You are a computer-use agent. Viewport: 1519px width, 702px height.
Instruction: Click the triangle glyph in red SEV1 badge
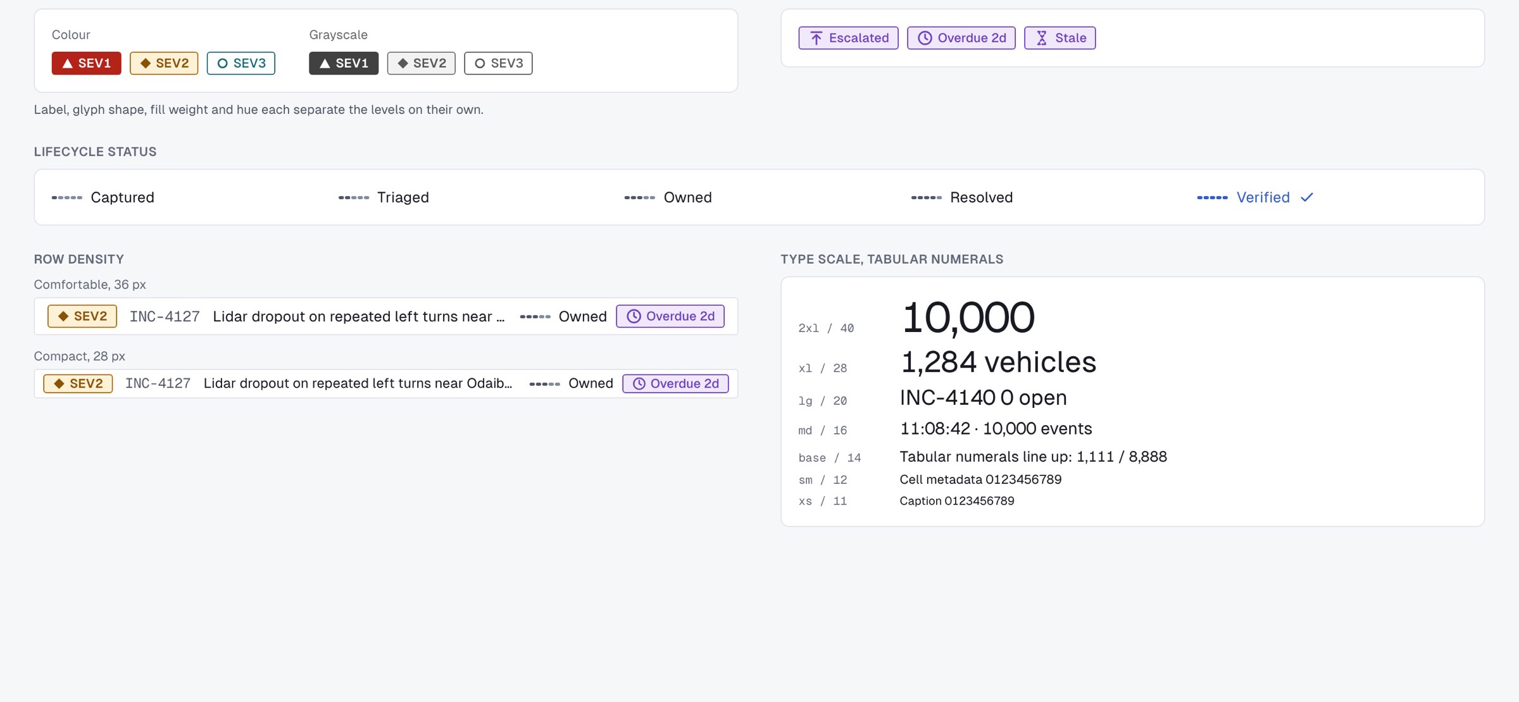click(x=67, y=63)
